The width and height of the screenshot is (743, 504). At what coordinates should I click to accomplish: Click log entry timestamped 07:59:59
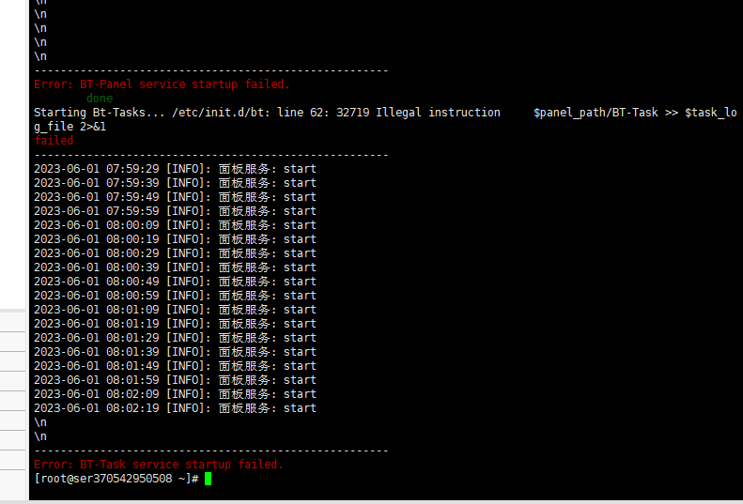click(x=175, y=211)
